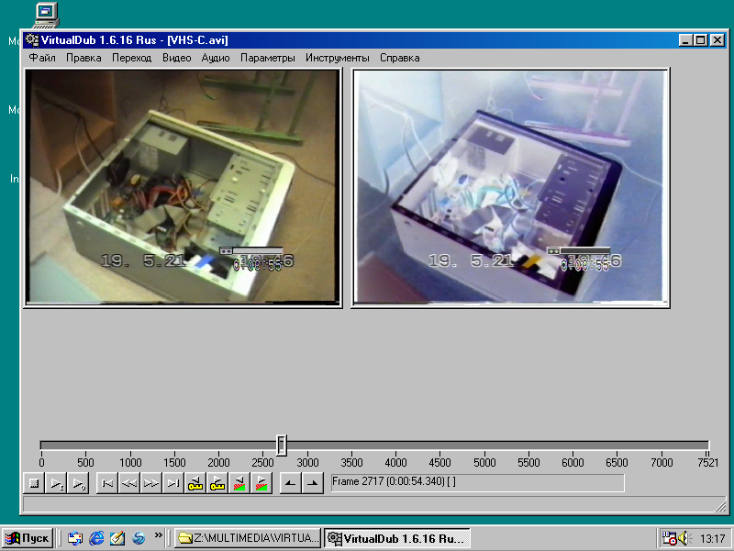Step forward one frame
The height and width of the screenshot is (551, 734).
(x=151, y=483)
